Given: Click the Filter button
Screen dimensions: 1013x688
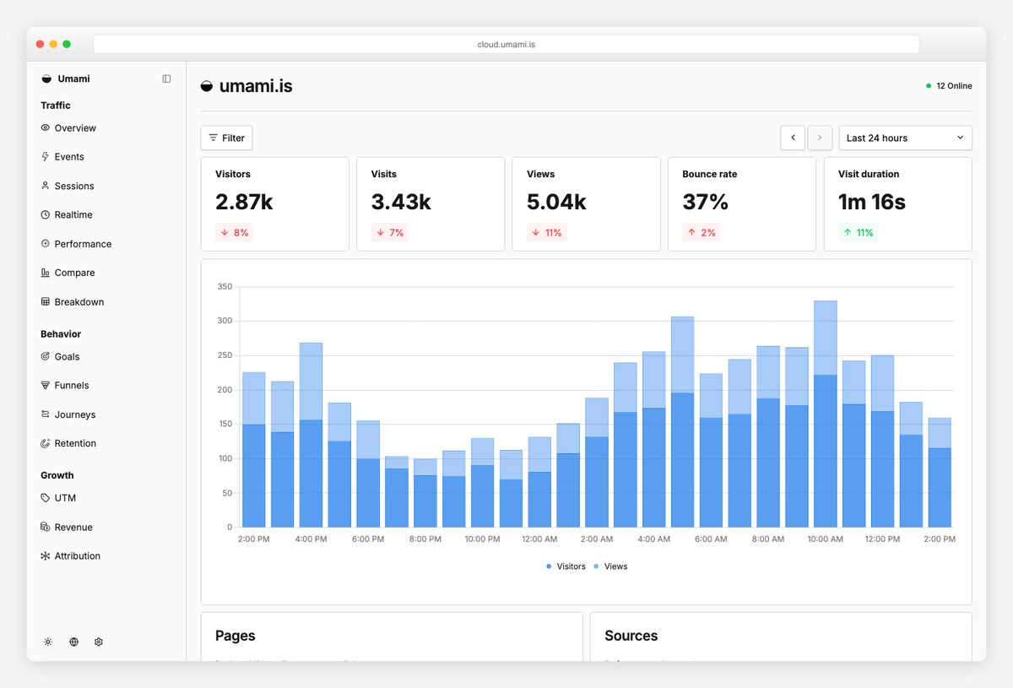Looking at the screenshot, I should click(226, 138).
